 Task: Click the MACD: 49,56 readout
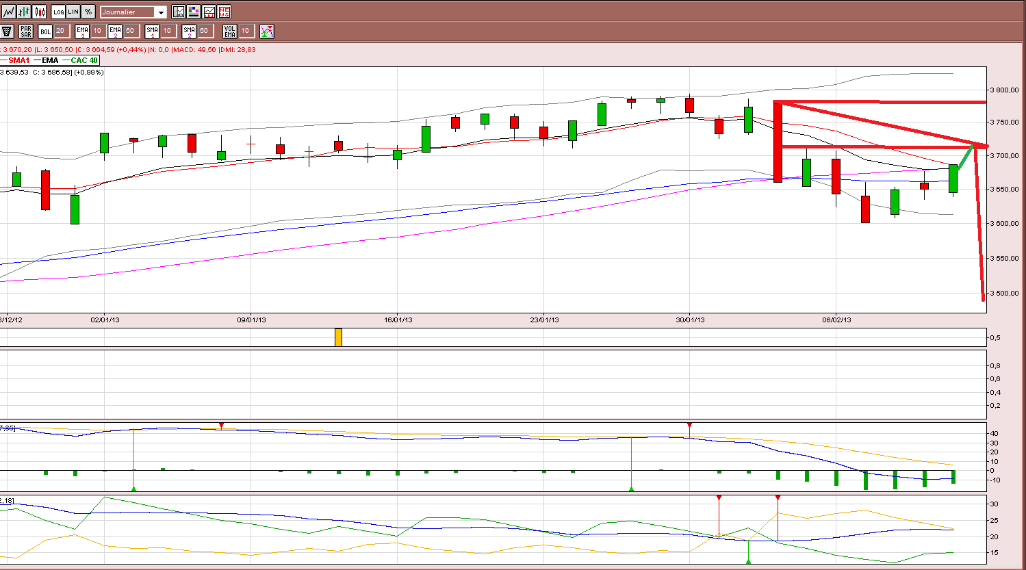[194, 49]
